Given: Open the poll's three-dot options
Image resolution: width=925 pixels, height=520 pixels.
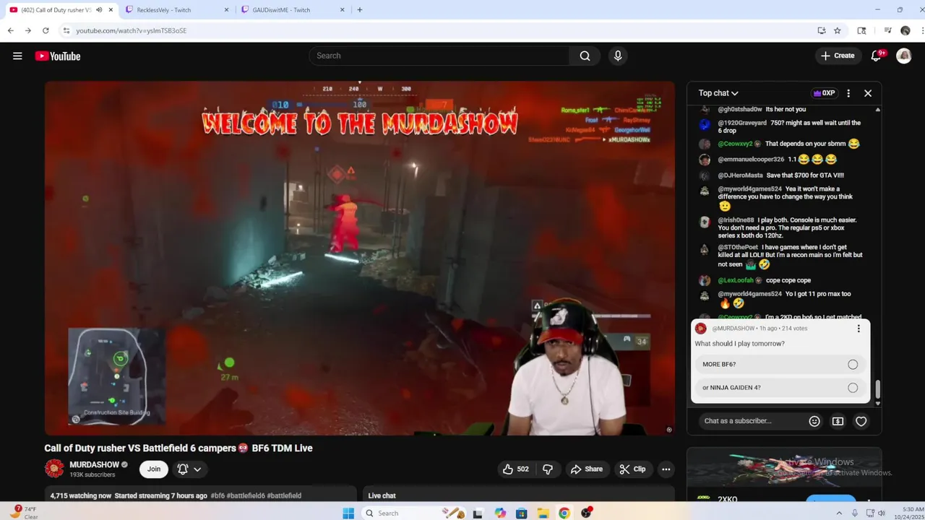Looking at the screenshot, I should [x=859, y=329].
